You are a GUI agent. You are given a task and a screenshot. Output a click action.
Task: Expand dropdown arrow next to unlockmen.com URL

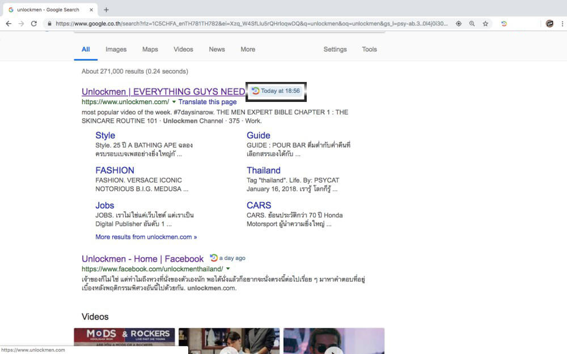pyautogui.click(x=174, y=102)
